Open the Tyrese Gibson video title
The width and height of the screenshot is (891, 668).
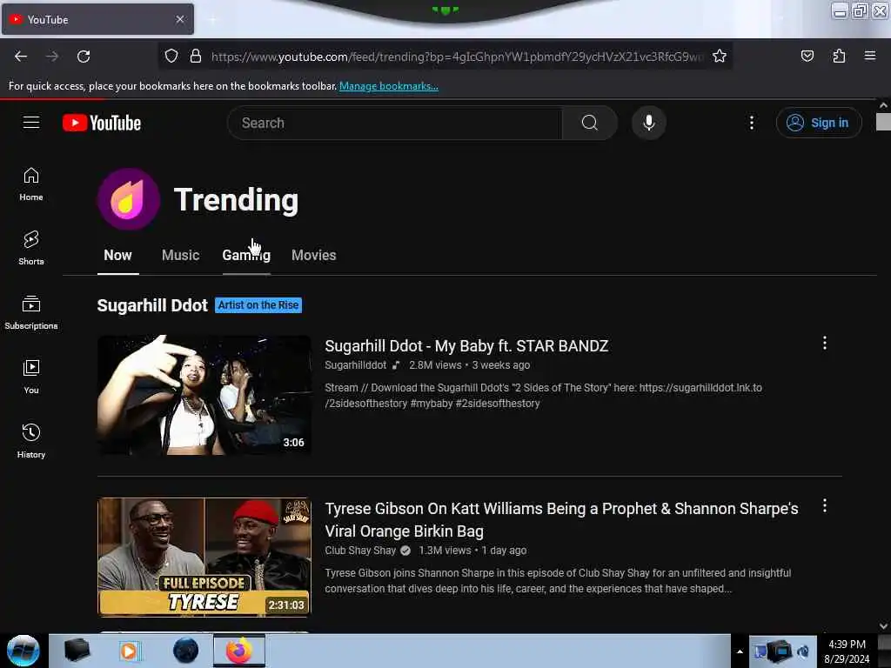point(561,520)
